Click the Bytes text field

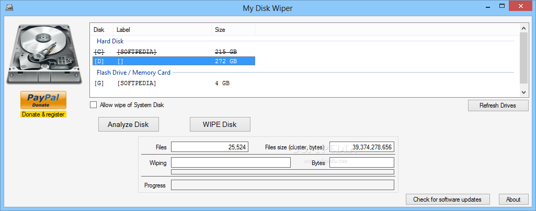tap(362, 162)
